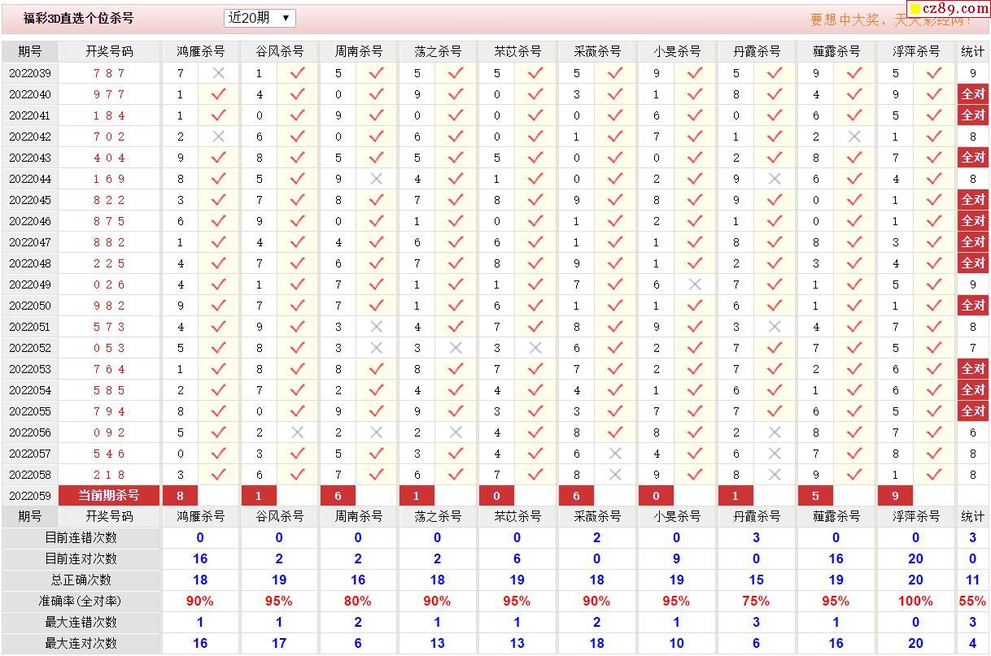Click the 75% accuracy for 丹霞

click(756, 601)
